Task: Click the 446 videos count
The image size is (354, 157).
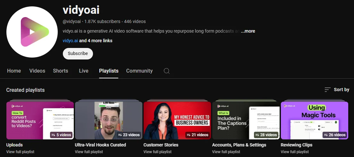Action: 135,22
